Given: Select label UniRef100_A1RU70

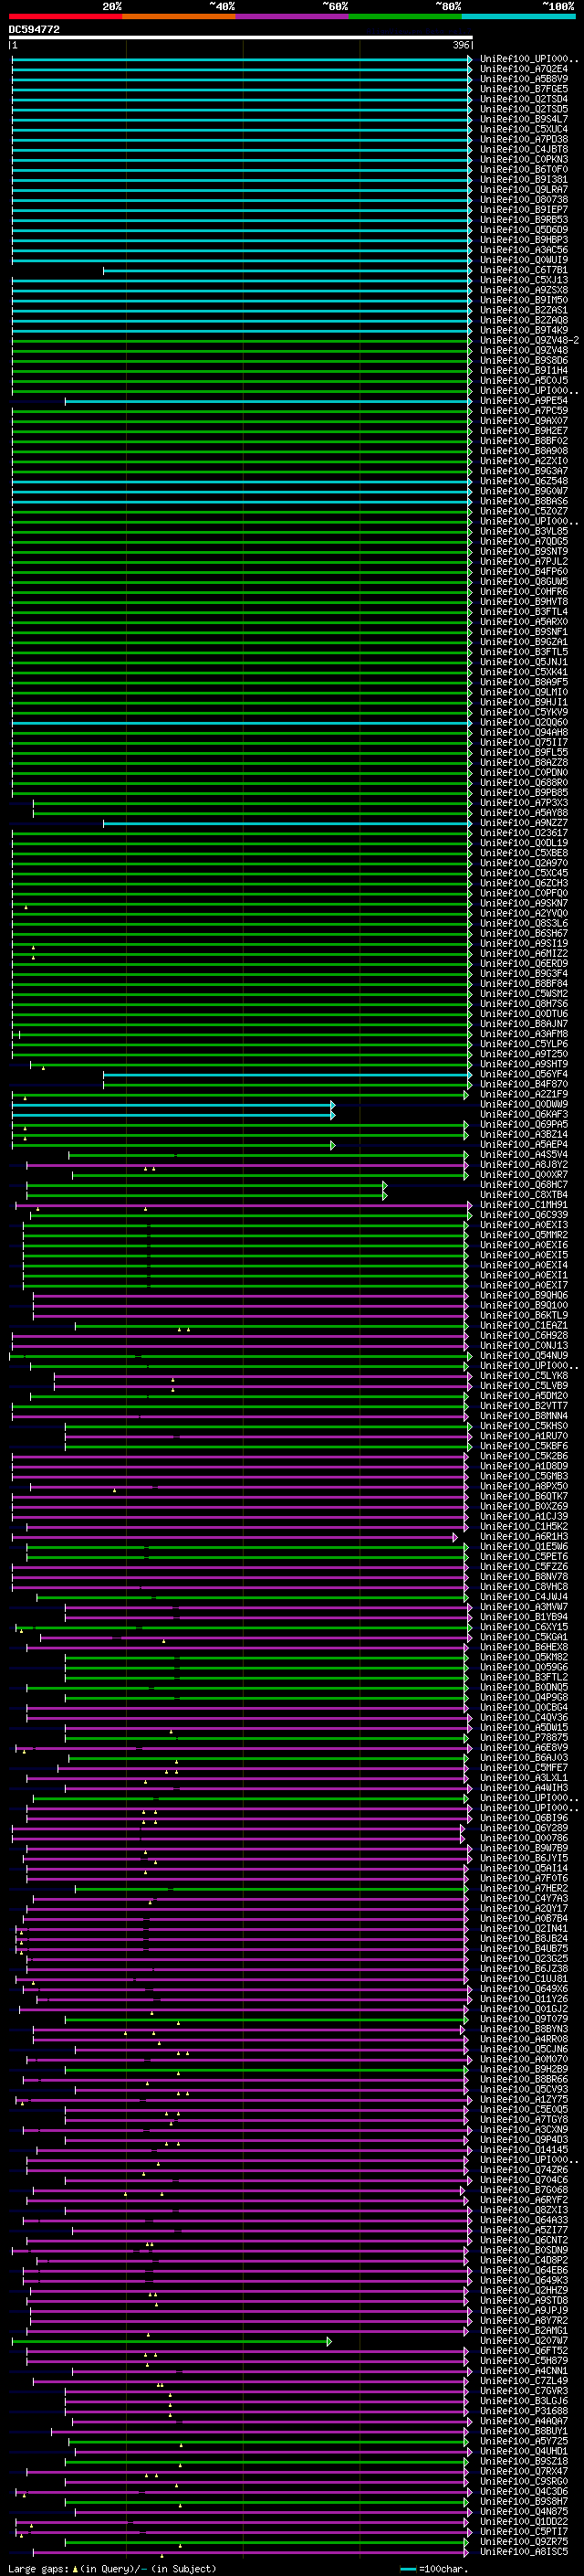Looking at the screenshot, I should (x=524, y=1436).
